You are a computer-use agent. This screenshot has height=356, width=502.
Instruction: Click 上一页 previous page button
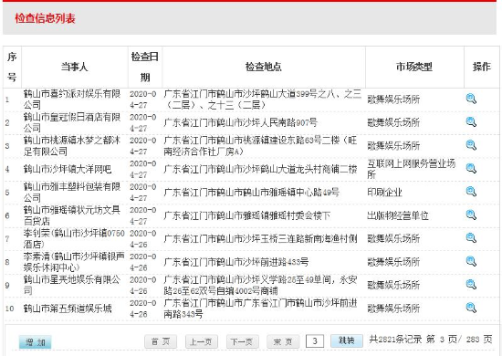[202, 341]
